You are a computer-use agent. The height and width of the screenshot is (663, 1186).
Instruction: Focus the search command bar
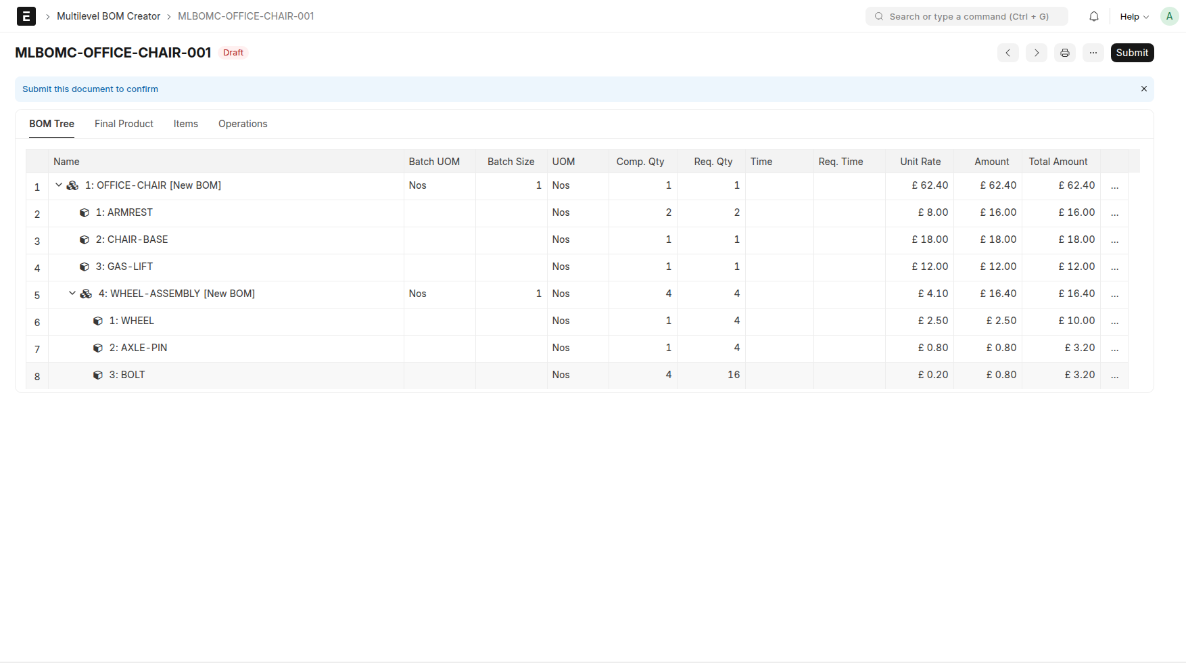coord(966,16)
